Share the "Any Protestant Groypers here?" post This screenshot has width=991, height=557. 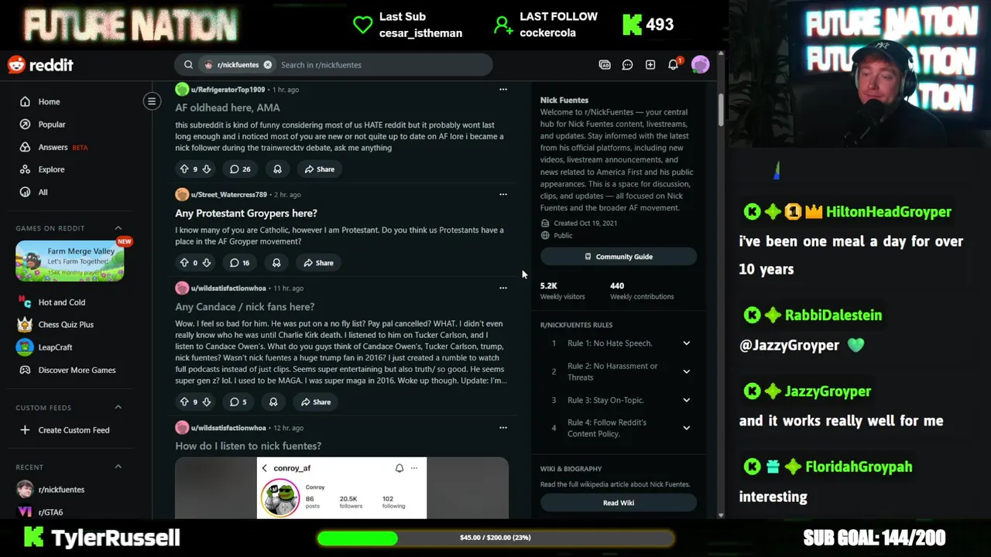(318, 262)
